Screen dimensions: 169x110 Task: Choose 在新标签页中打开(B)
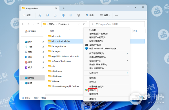(107, 34)
